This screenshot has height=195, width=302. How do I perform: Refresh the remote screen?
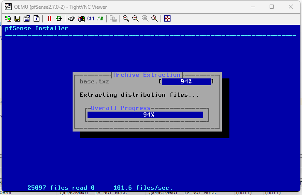coord(59,19)
